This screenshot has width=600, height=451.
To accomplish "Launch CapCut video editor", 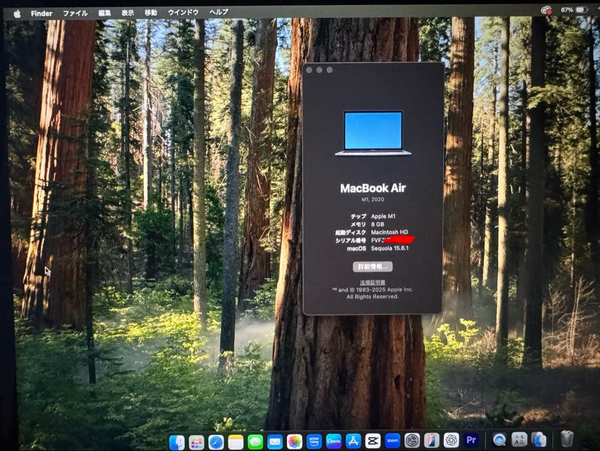I will tap(373, 441).
